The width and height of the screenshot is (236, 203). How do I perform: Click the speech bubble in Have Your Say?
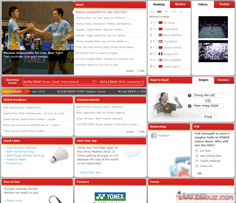131,152
